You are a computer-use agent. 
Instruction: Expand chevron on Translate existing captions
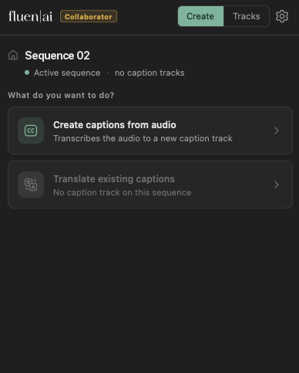(277, 185)
